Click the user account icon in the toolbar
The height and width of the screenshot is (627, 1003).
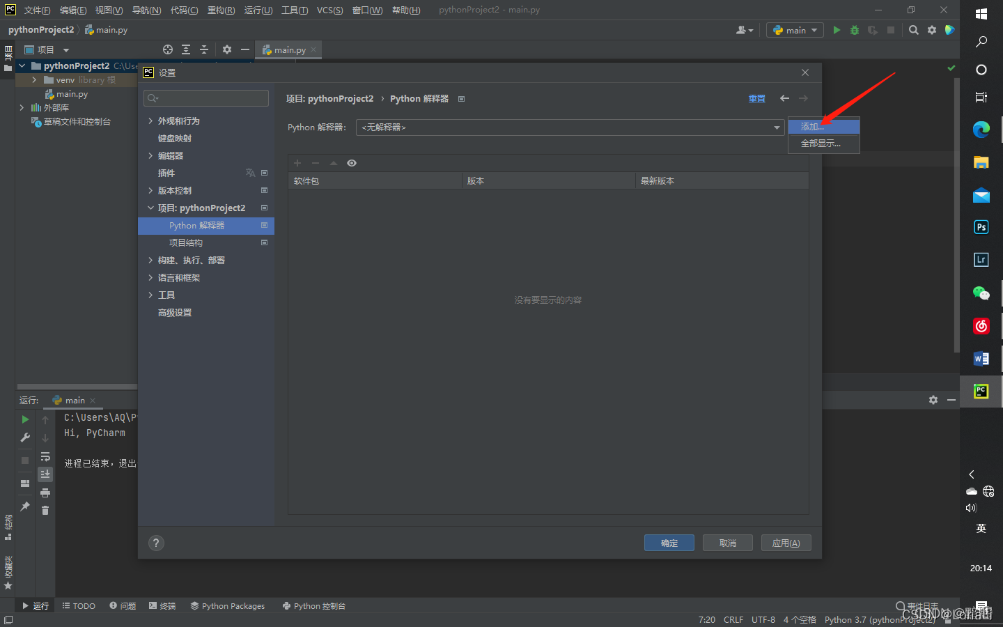pyautogui.click(x=744, y=30)
